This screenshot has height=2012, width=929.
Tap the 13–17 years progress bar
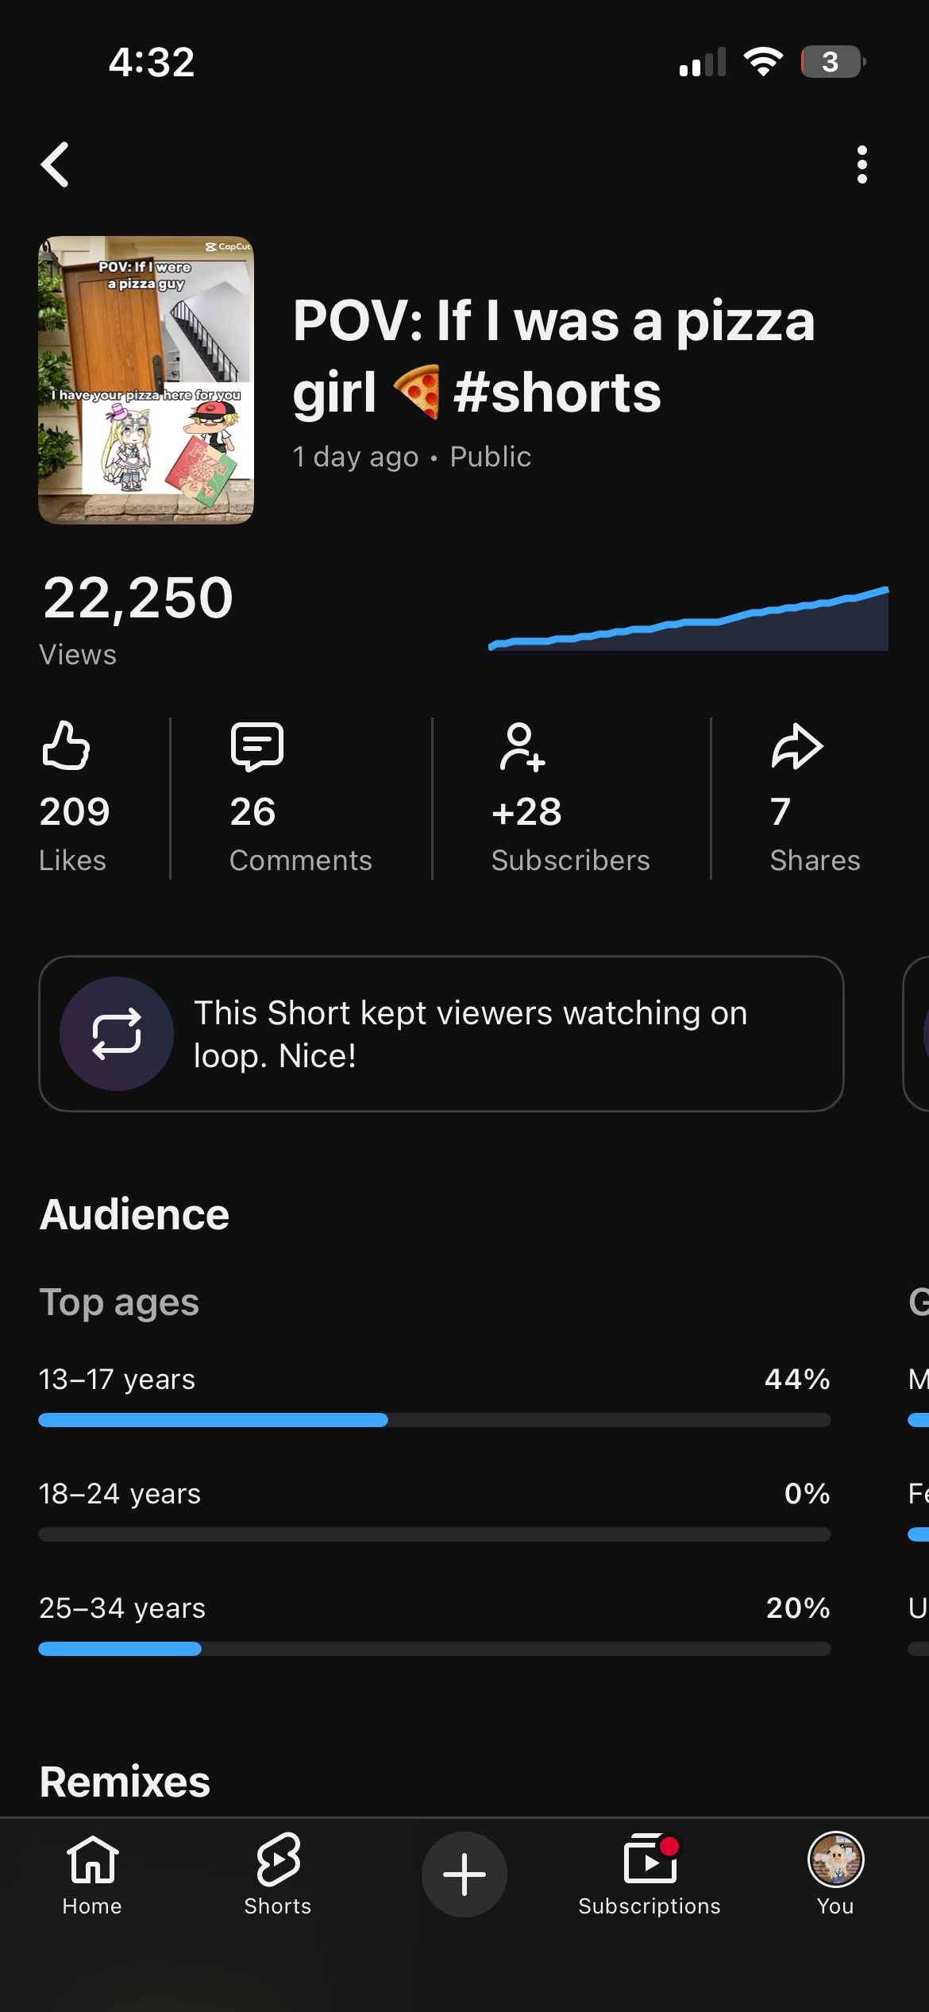pyautogui.click(x=434, y=1420)
